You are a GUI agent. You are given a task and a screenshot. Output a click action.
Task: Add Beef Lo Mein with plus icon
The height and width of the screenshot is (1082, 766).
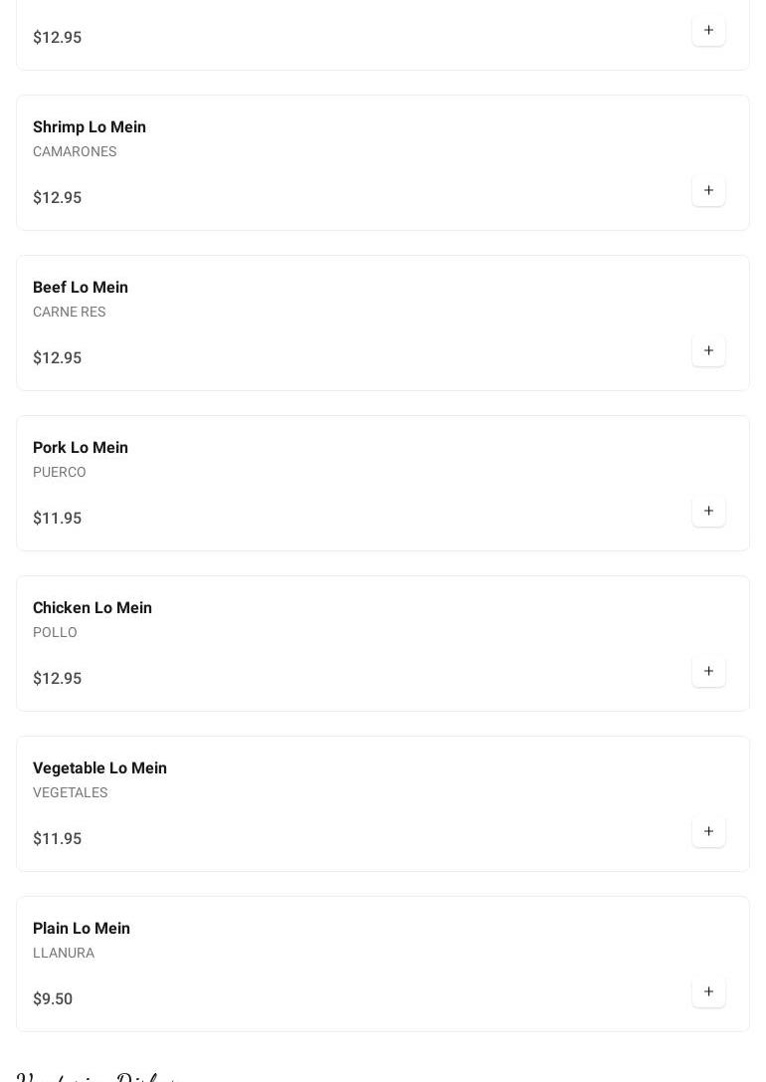(708, 351)
